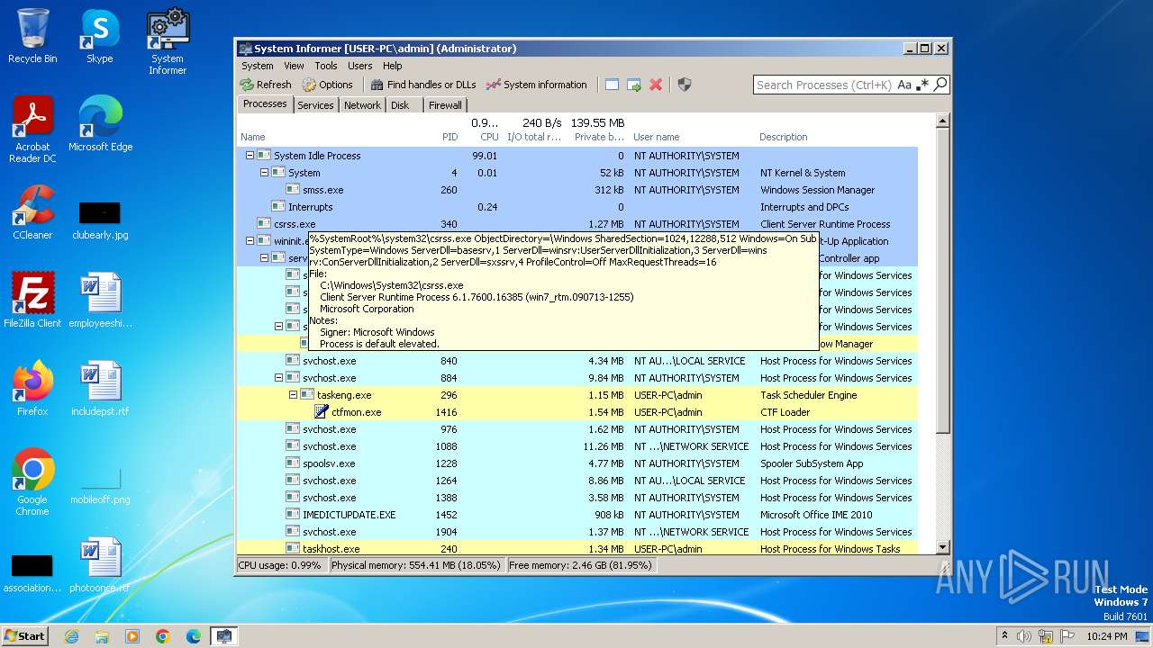Screen dimensions: 1153x648
Task: Open the Google Chrome desktop icon
Action: point(32,483)
